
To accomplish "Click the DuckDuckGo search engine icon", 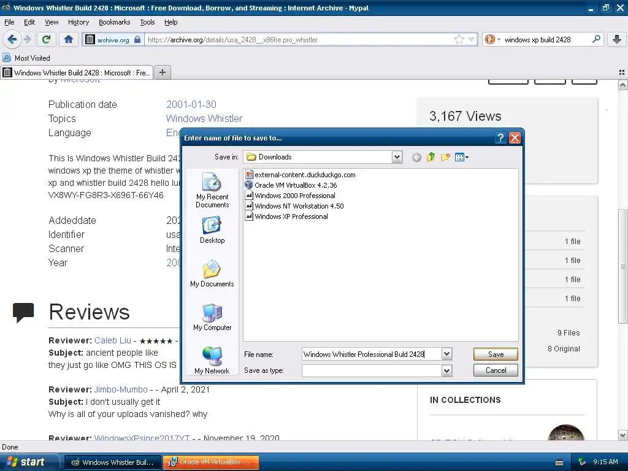I will (489, 39).
